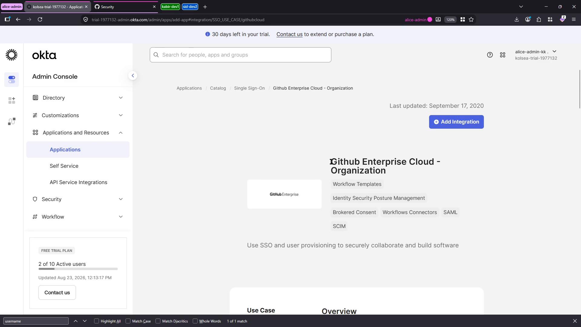Open the workflows icon in left rail
The image size is (581, 327).
[11, 121]
